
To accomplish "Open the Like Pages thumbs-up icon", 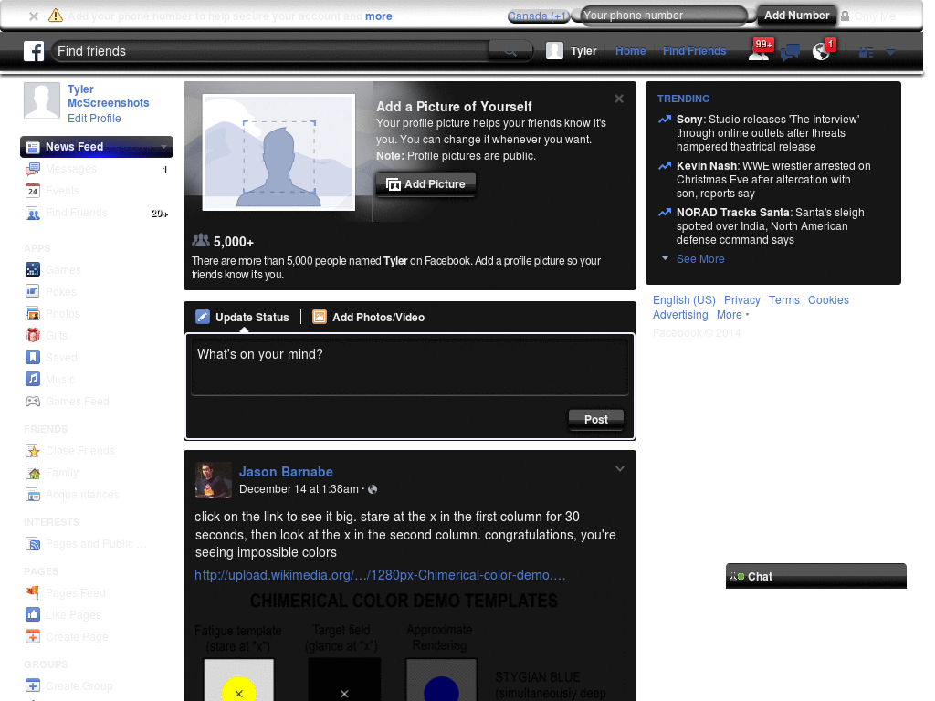I will [33, 614].
